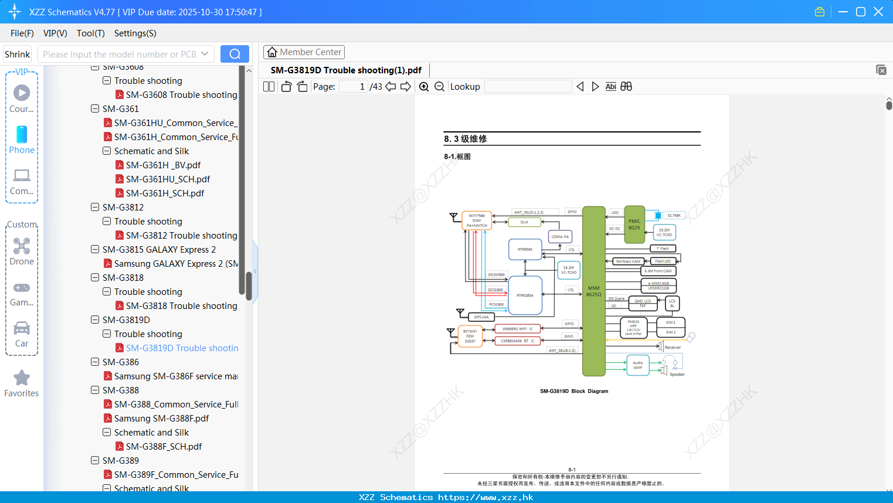Go to the next page arrow
This screenshot has height=503, width=893.
406,86
